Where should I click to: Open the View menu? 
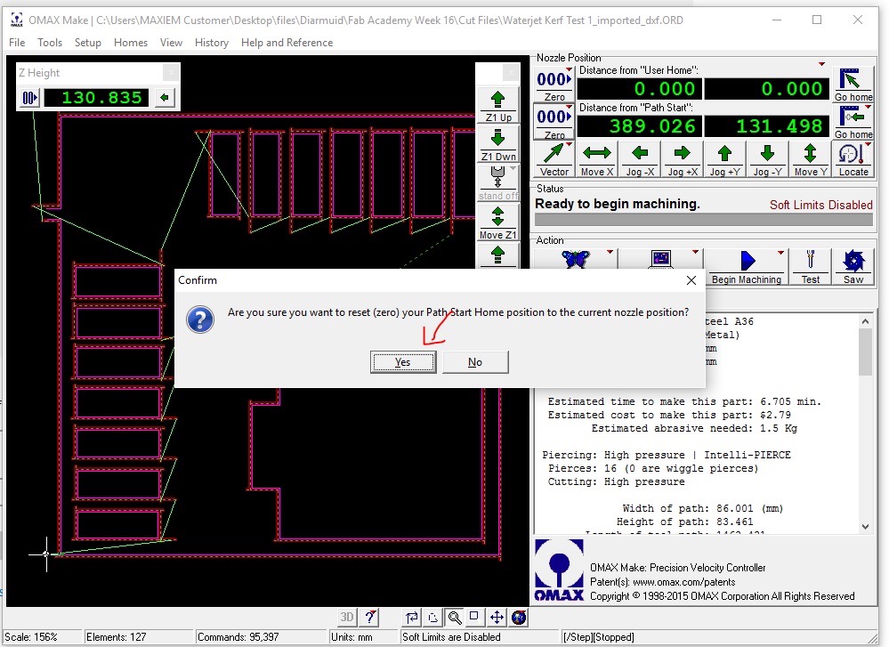(171, 43)
